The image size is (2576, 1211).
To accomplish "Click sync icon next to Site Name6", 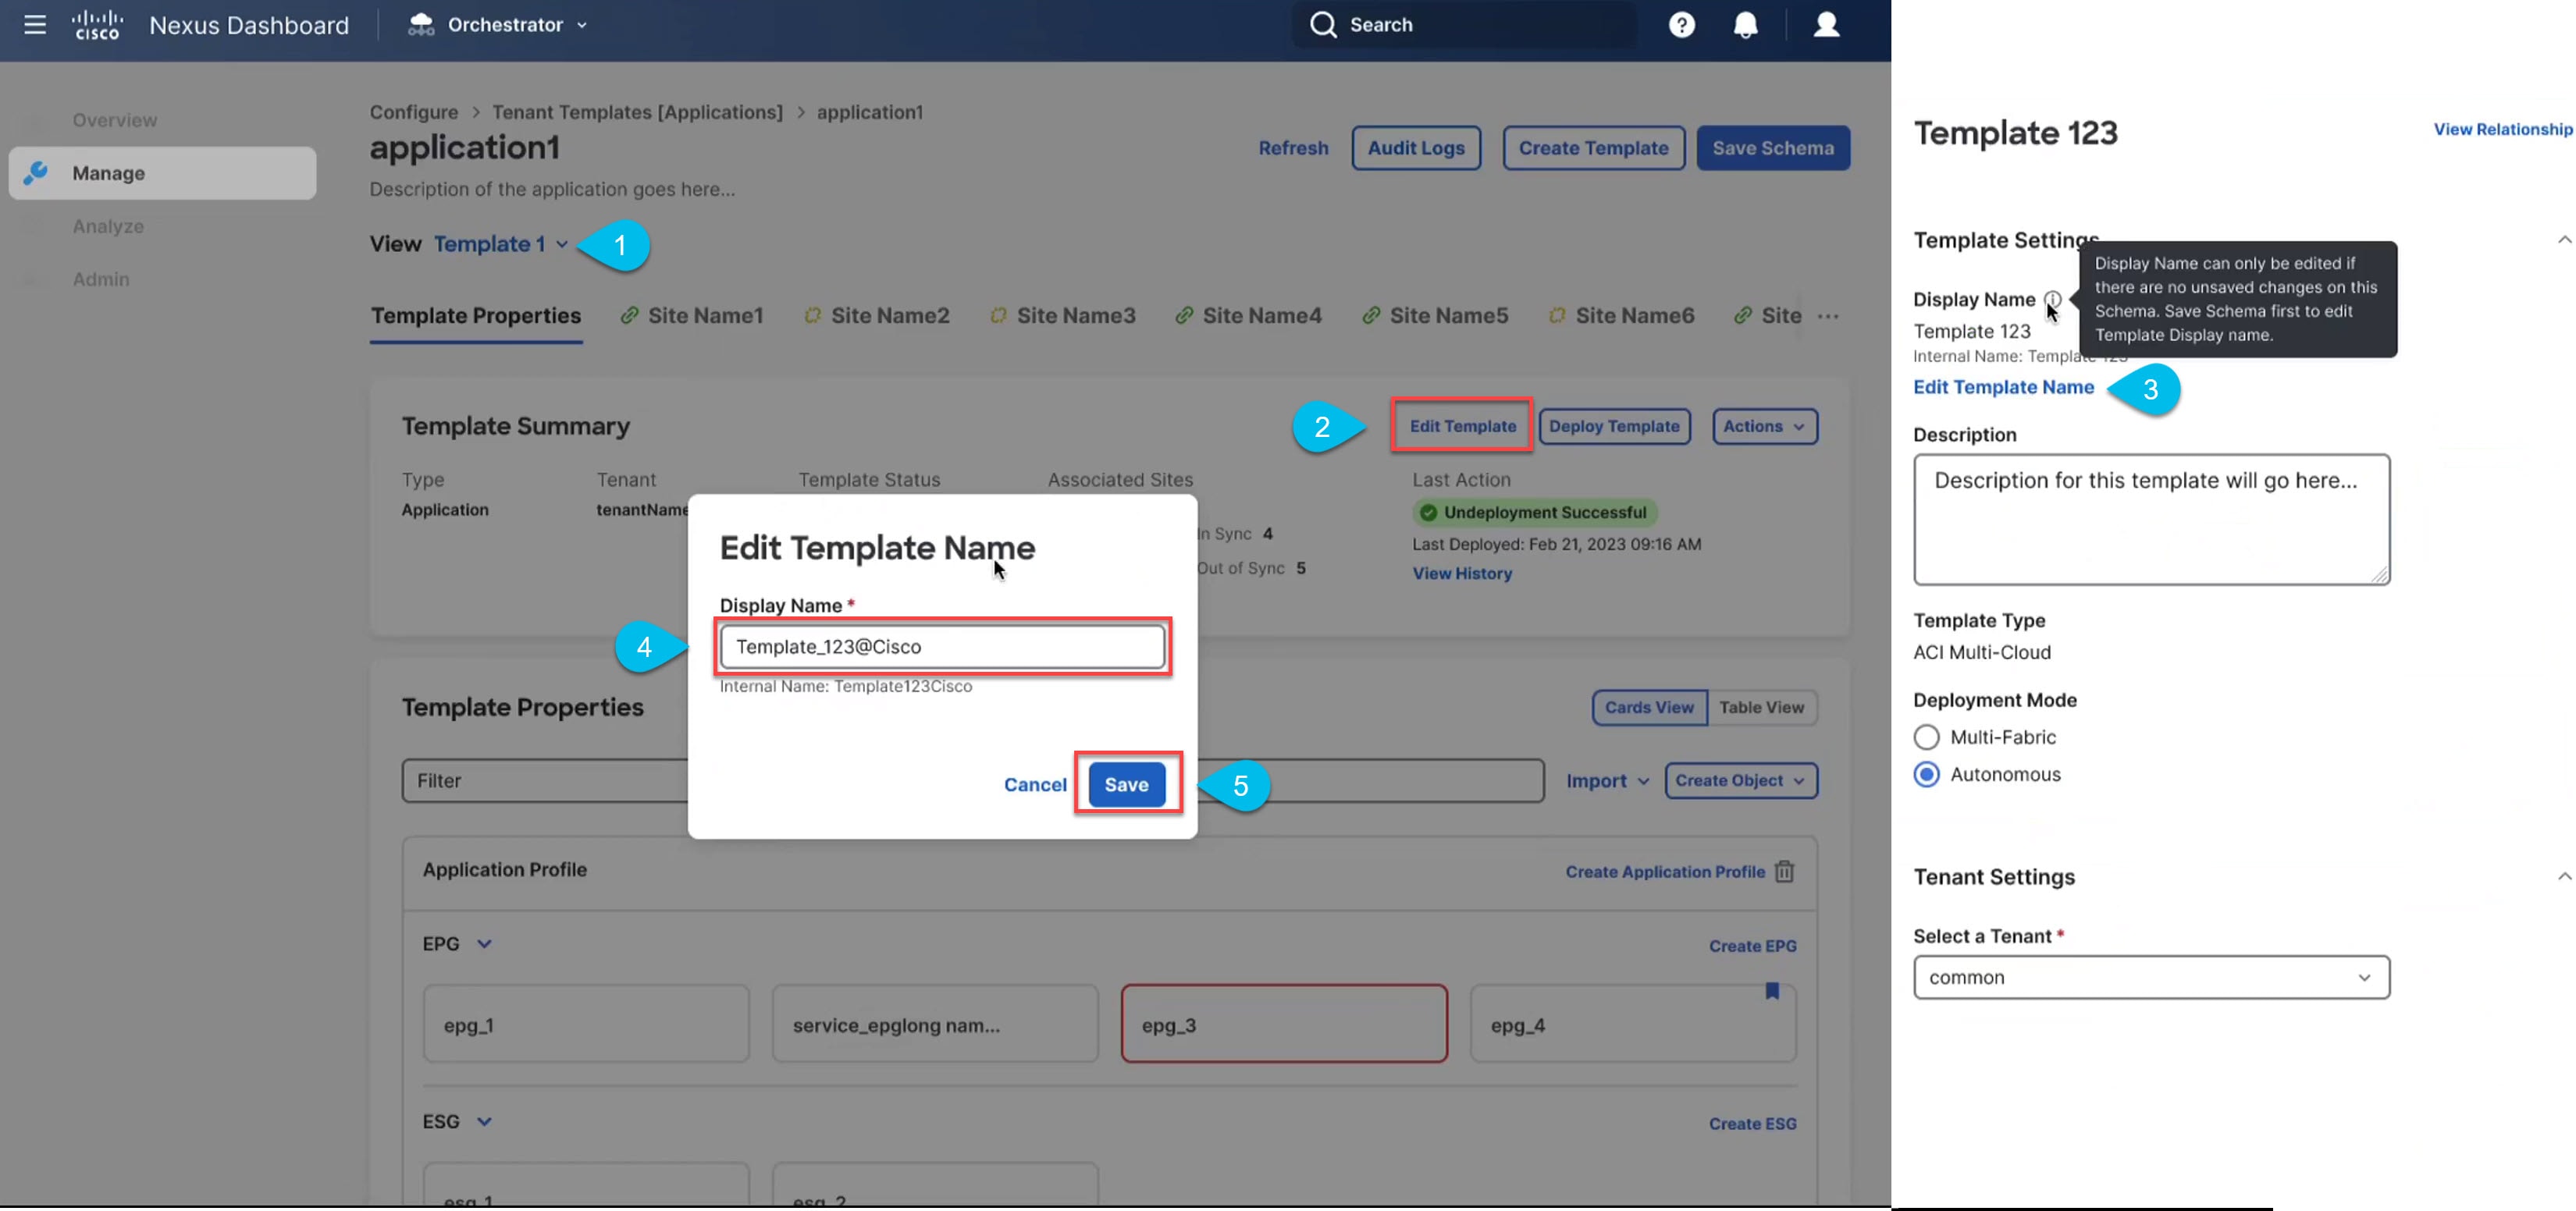I will 1557,316.
